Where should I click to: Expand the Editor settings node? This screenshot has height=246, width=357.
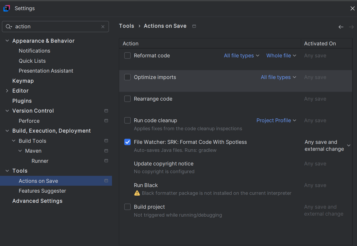pos(7,91)
